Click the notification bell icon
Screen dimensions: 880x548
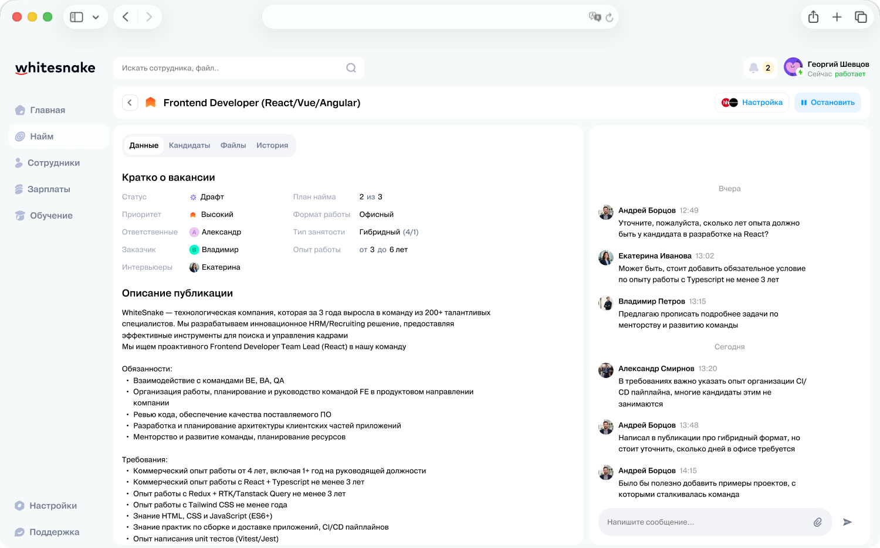pos(754,68)
